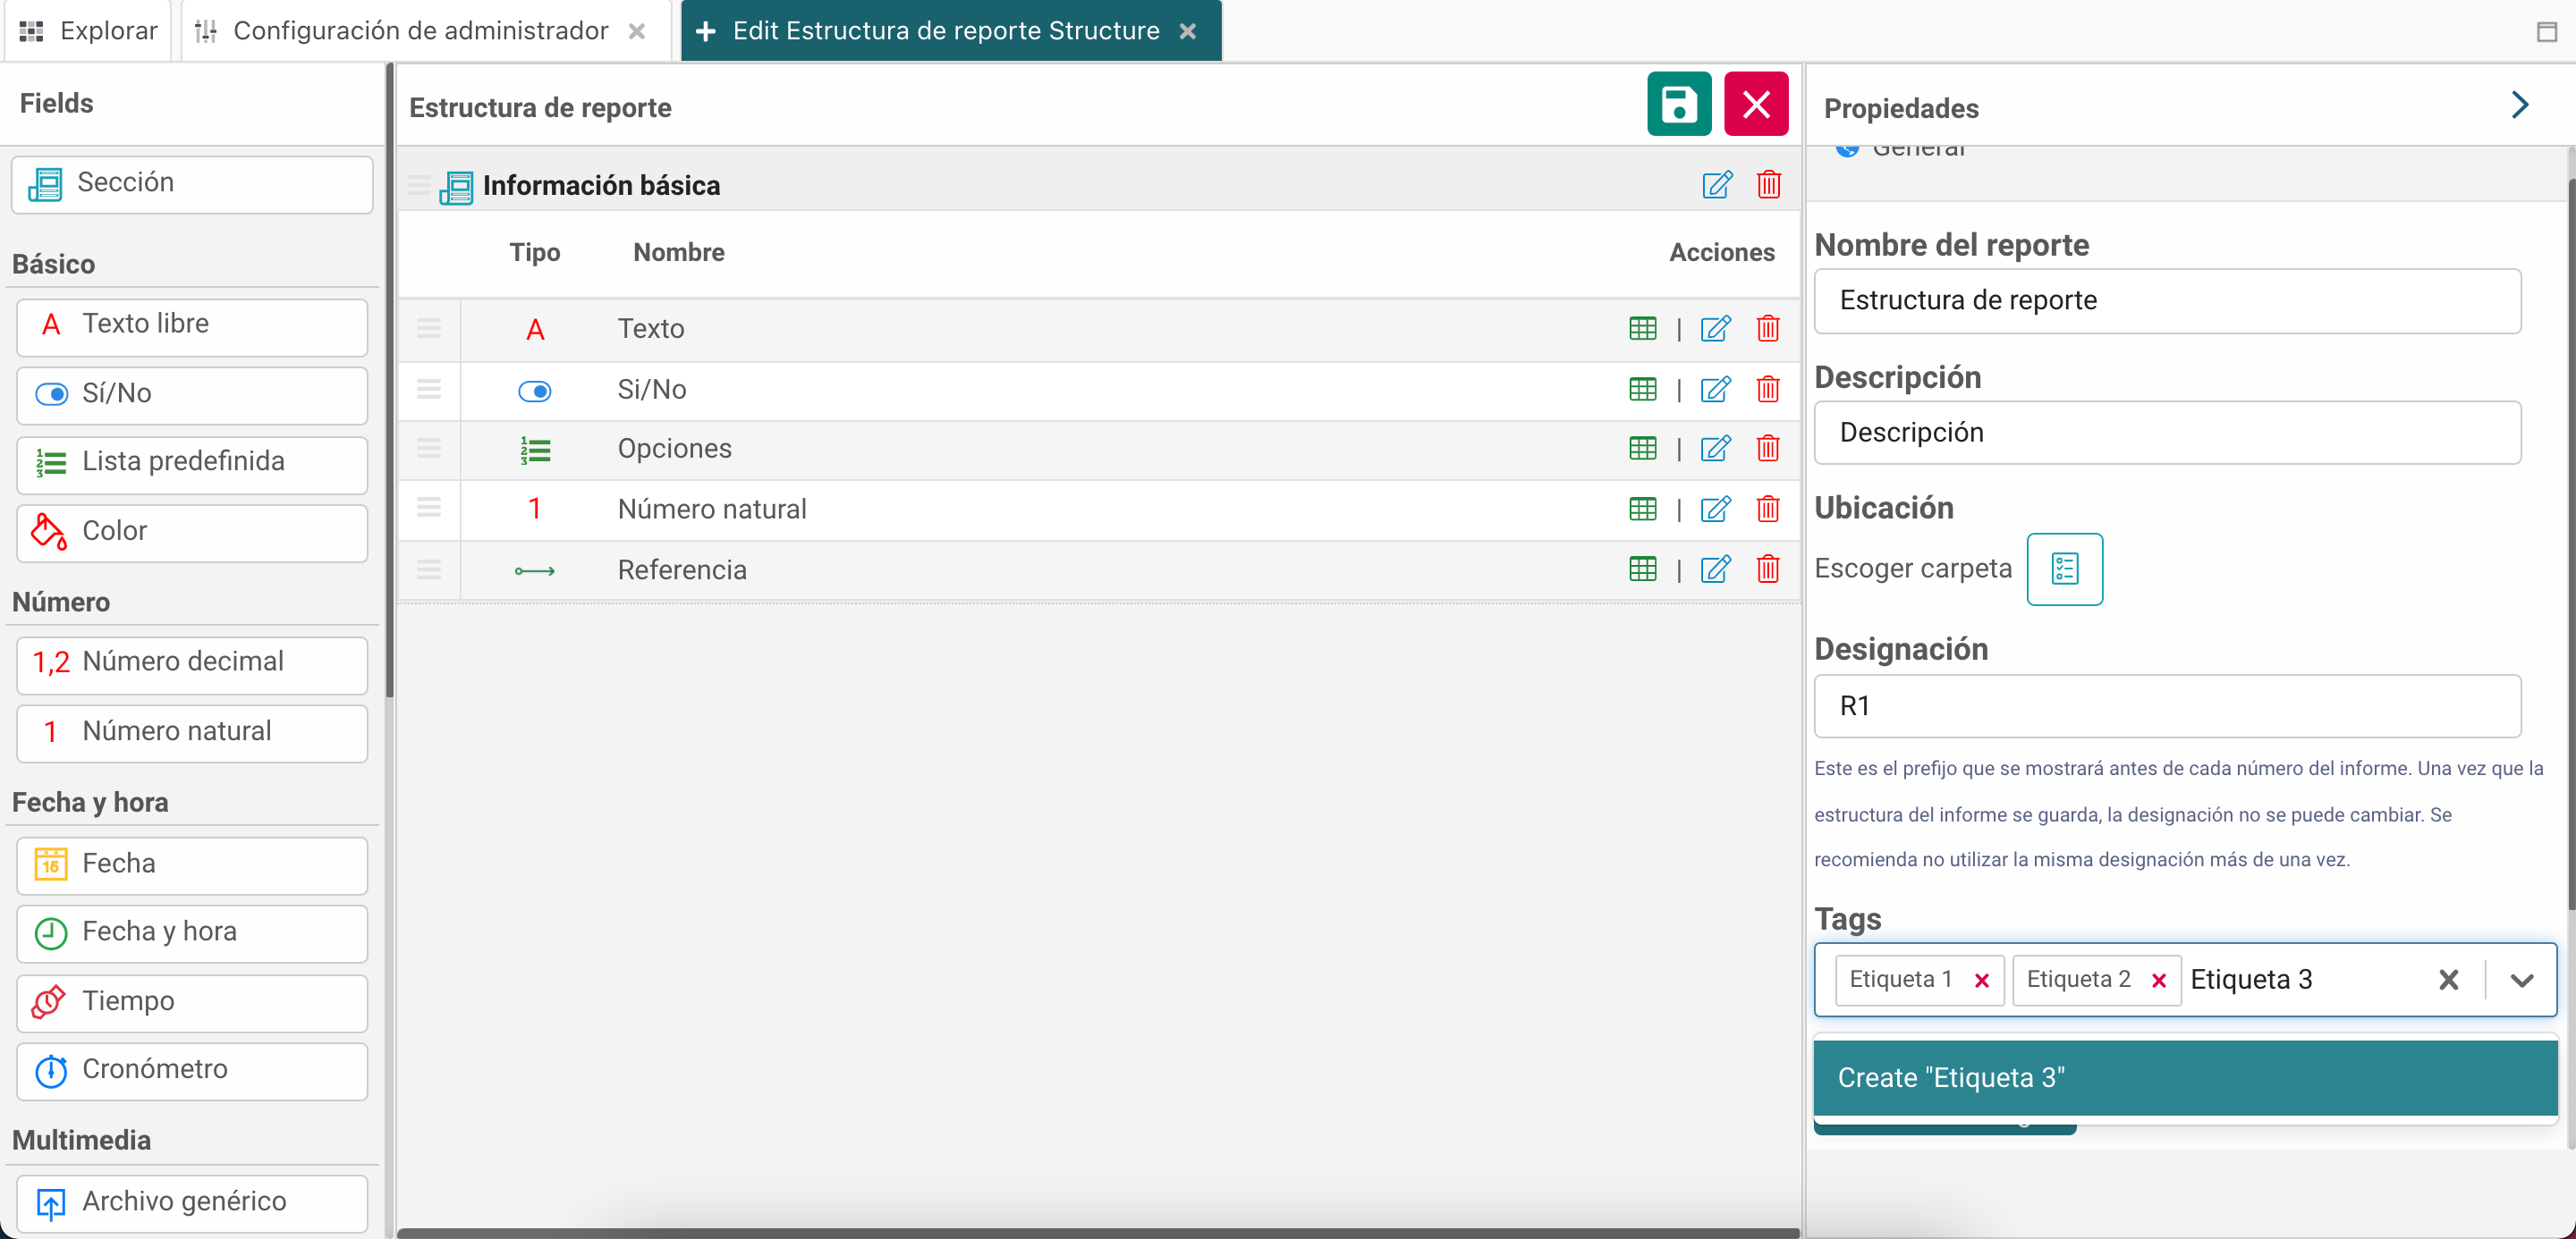2576x1239 pixels.
Task: Open table settings for Número natural row
Action: pos(1642,510)
